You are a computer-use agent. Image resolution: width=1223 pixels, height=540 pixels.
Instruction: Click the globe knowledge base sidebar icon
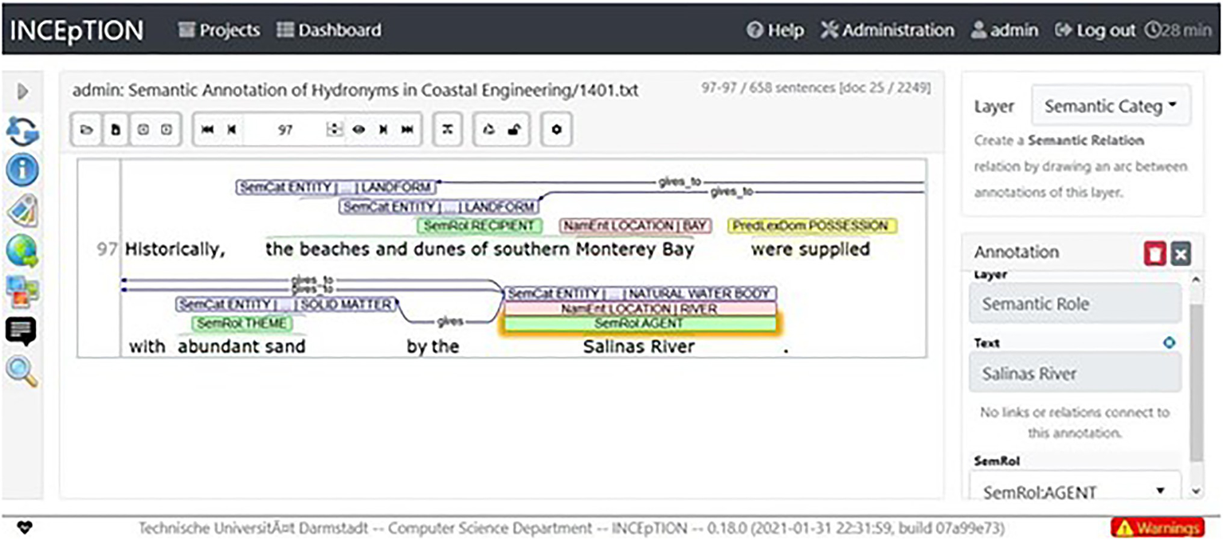(23, 250)
